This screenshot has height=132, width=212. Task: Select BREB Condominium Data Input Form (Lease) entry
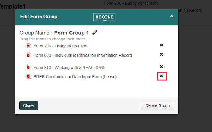pos(75,77)
